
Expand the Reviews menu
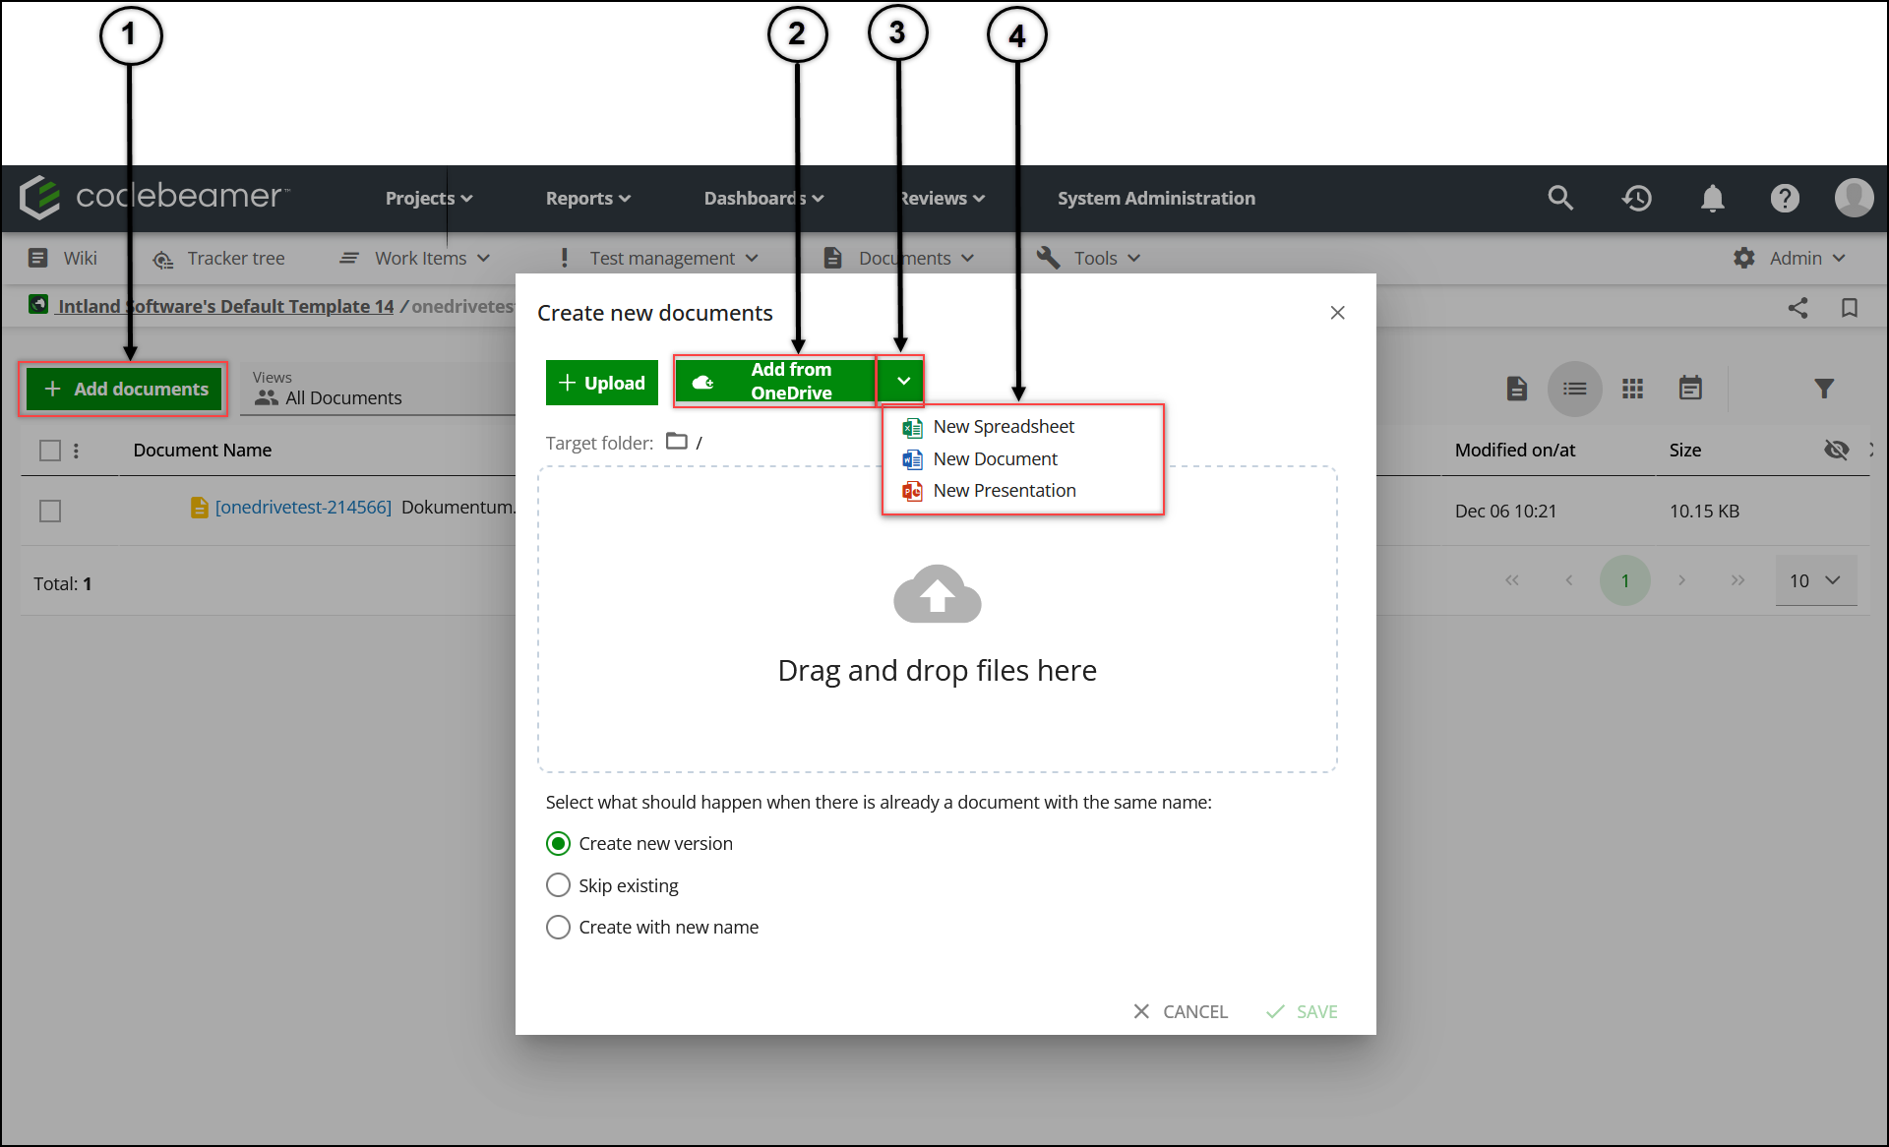click(x=942, y=198)
